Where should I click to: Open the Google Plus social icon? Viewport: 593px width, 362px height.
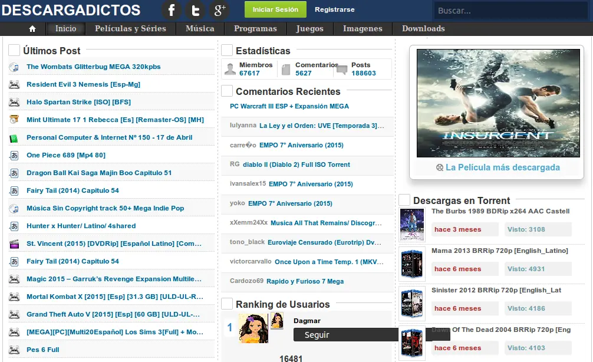220,10
